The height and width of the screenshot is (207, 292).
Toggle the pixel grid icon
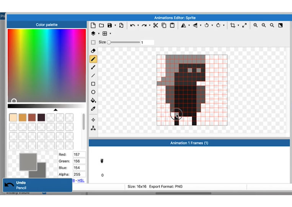(105, 34)
